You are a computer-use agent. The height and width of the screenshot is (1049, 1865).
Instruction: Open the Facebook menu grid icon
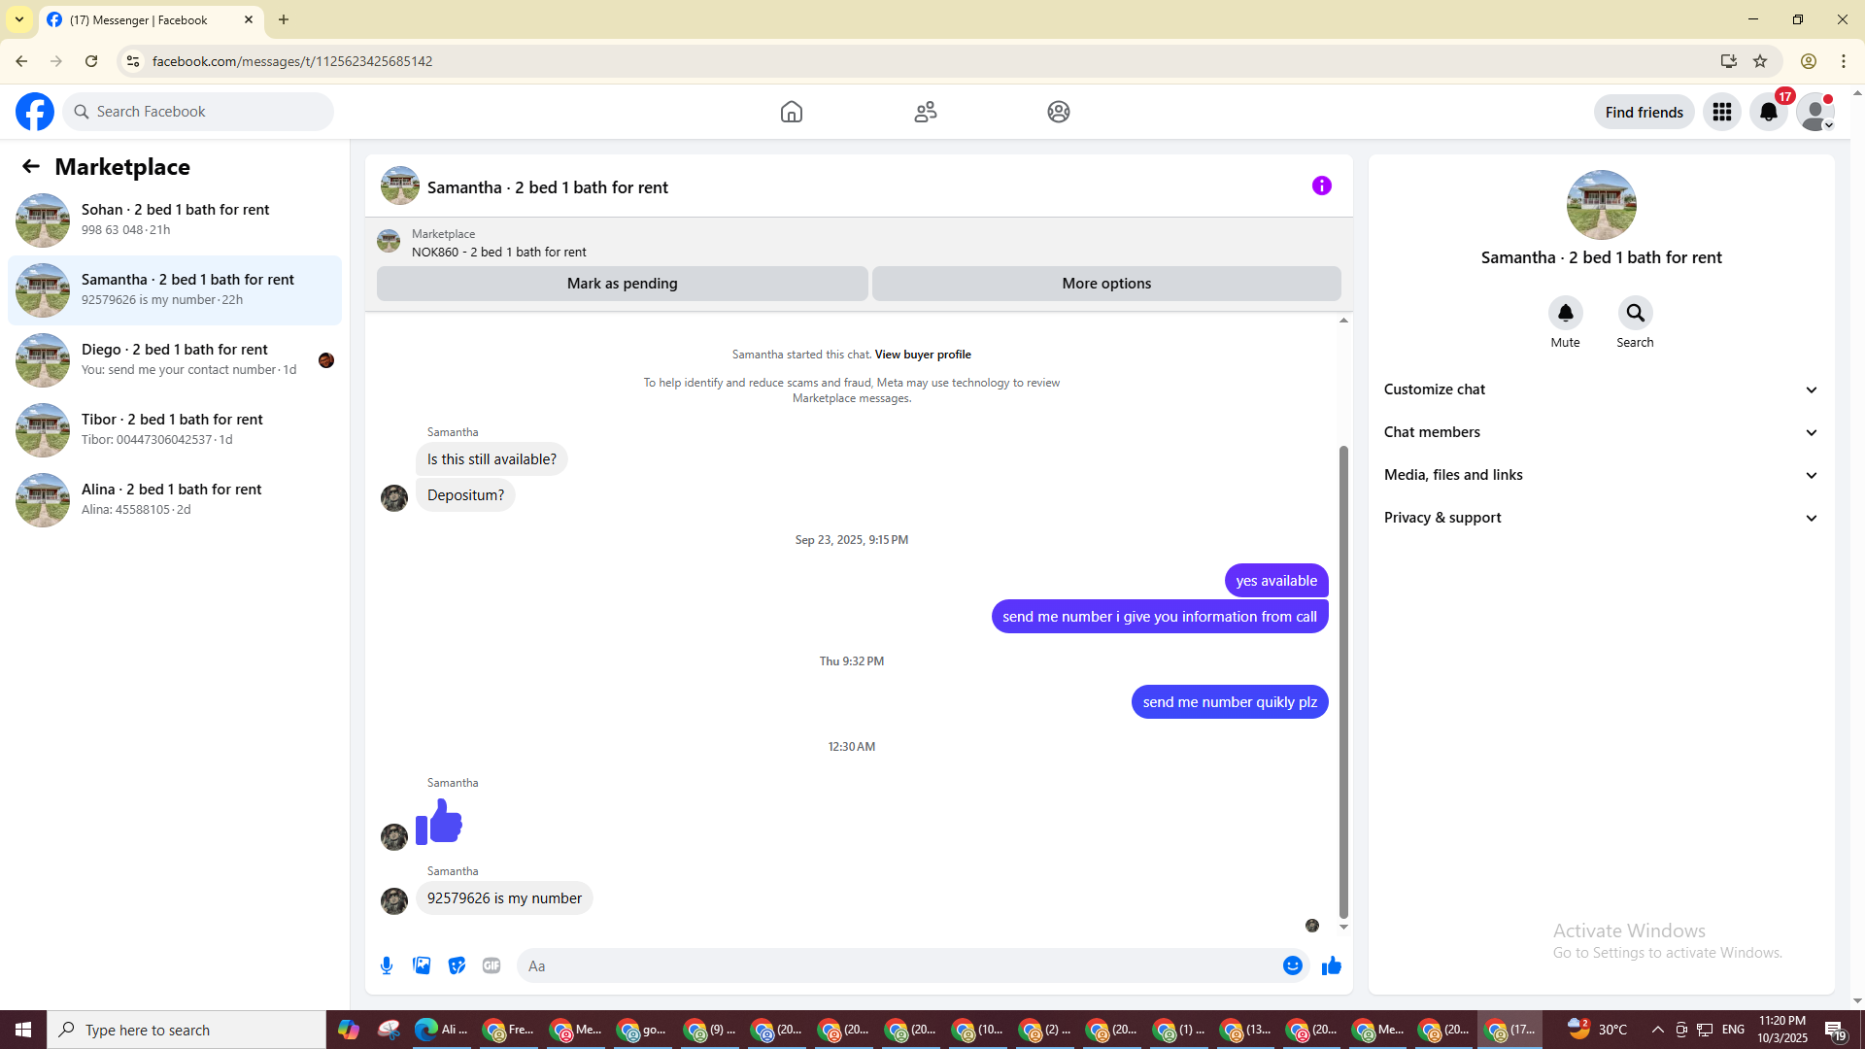tap(1722, 112)
